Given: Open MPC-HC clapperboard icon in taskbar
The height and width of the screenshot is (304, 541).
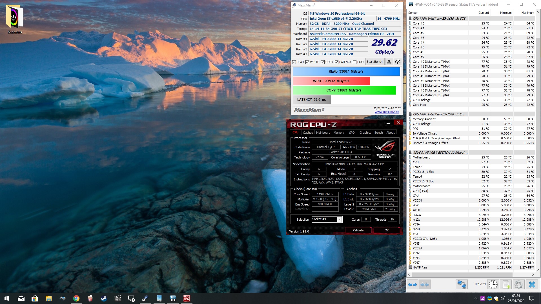Looking at the screenshot, I should 117,298.
